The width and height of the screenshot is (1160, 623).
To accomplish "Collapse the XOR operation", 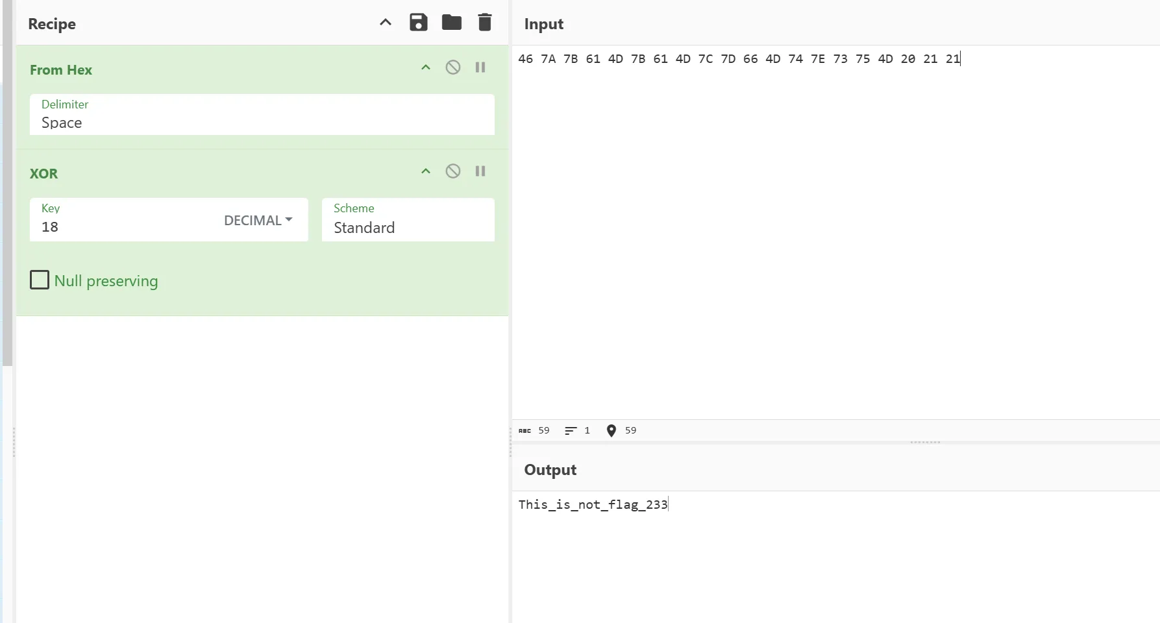I will pos(426,171).
